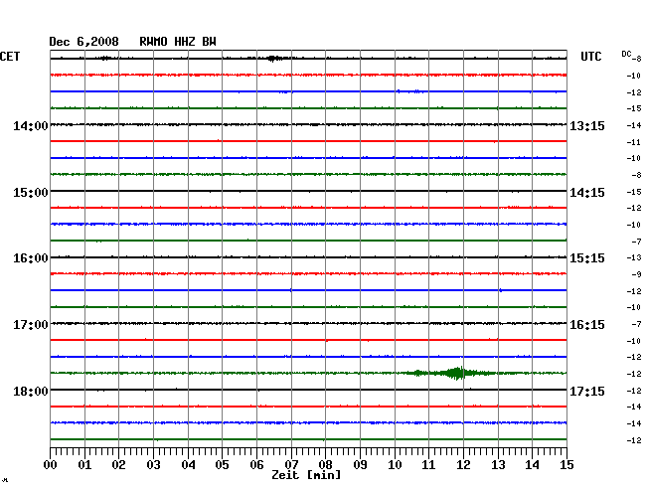Click the DC value -11
646x491 pixels.
(x=634, y=142)
